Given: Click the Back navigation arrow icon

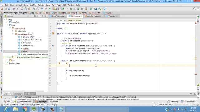Looking at the screenshot, I should click(42, 9).
